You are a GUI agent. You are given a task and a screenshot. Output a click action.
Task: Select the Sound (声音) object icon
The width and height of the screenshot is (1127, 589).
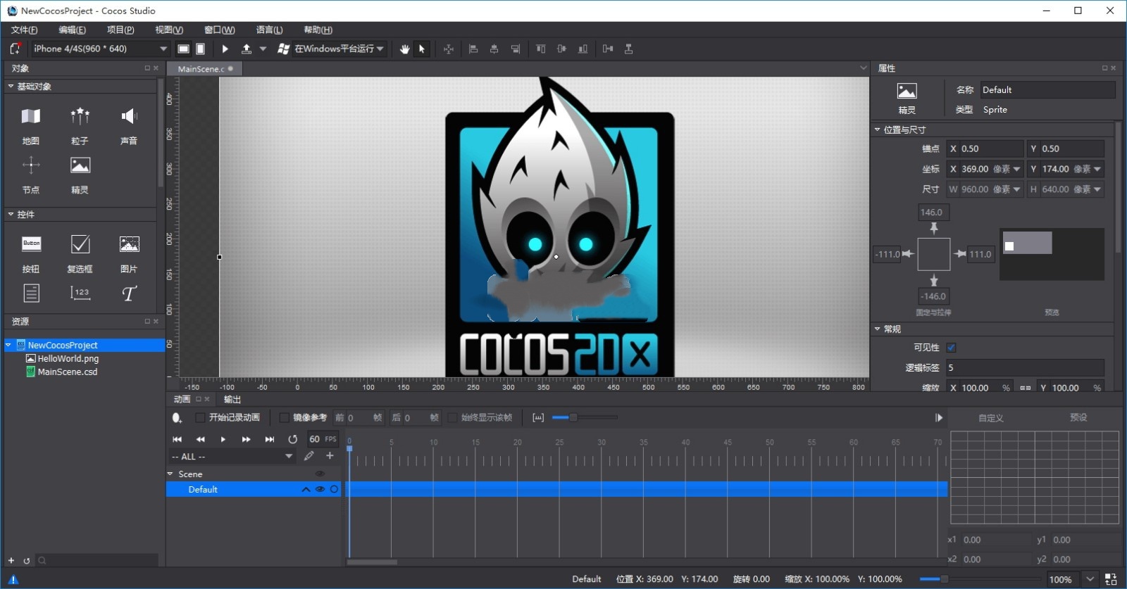[x=129, y=116]
